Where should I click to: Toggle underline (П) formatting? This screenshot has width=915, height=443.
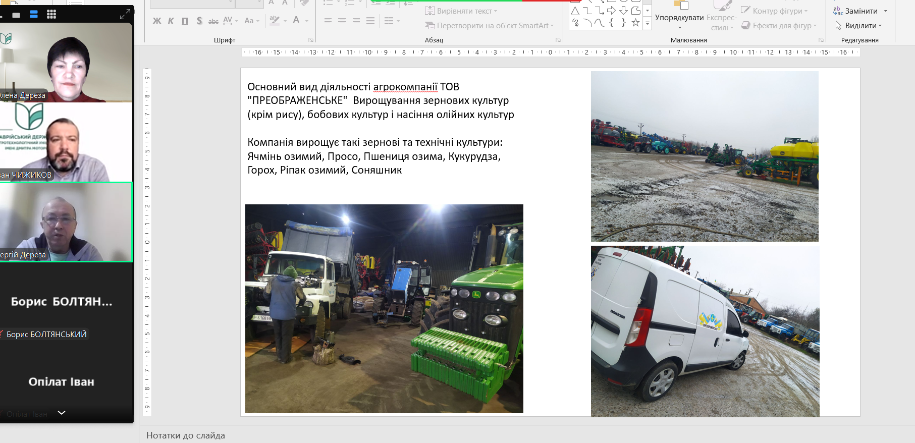pos(185,21)
